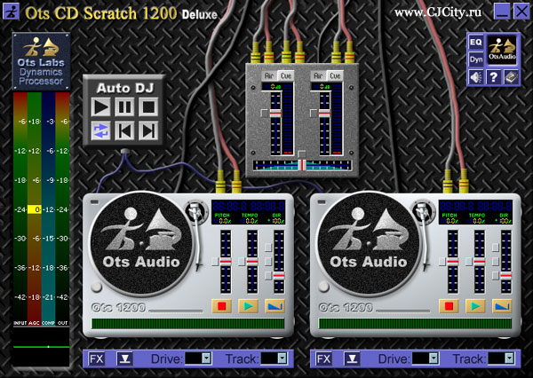Click the right mixer channel volume fader
Image resolution: width=533 pixels, height=378 pixels.
pyautogui.click(x=324, y=114)
